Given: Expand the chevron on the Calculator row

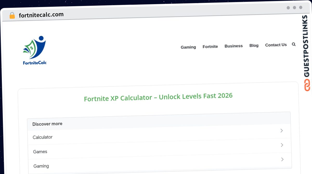Looking at the screenshot, I should 282,131.
